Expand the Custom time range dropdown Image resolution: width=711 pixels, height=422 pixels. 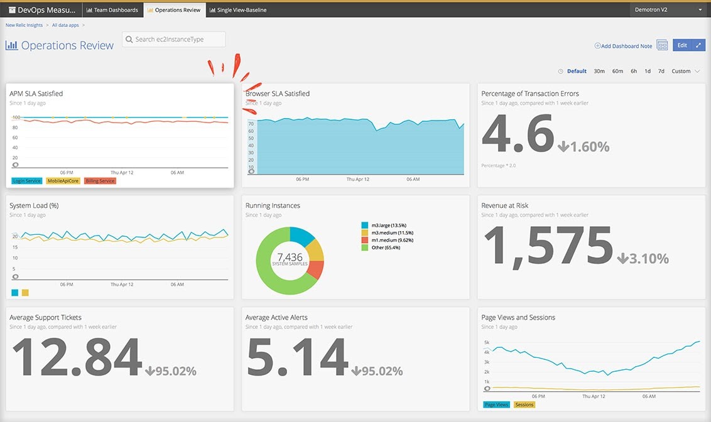(686, 71)
